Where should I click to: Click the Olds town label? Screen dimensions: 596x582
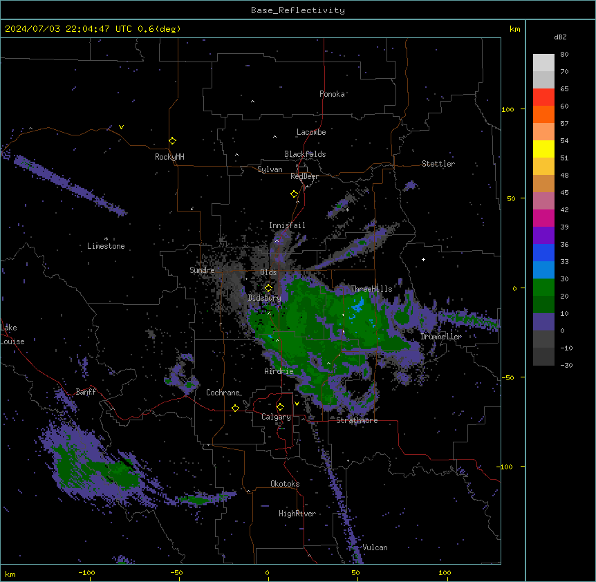[268, 272]
